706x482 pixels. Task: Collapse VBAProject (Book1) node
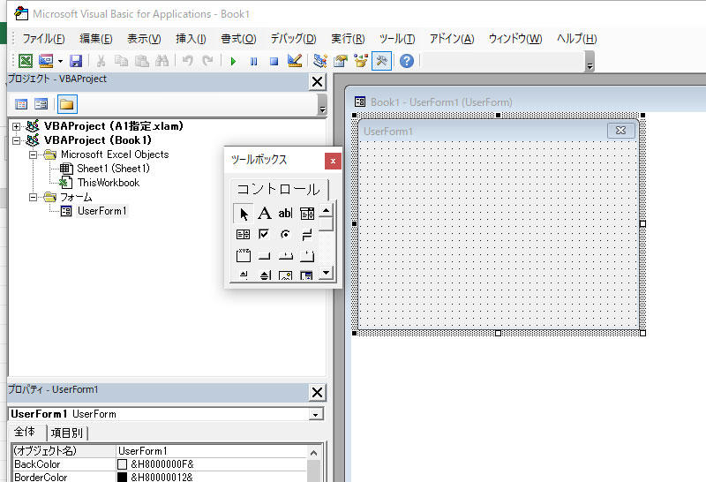(x=16, y=140)
